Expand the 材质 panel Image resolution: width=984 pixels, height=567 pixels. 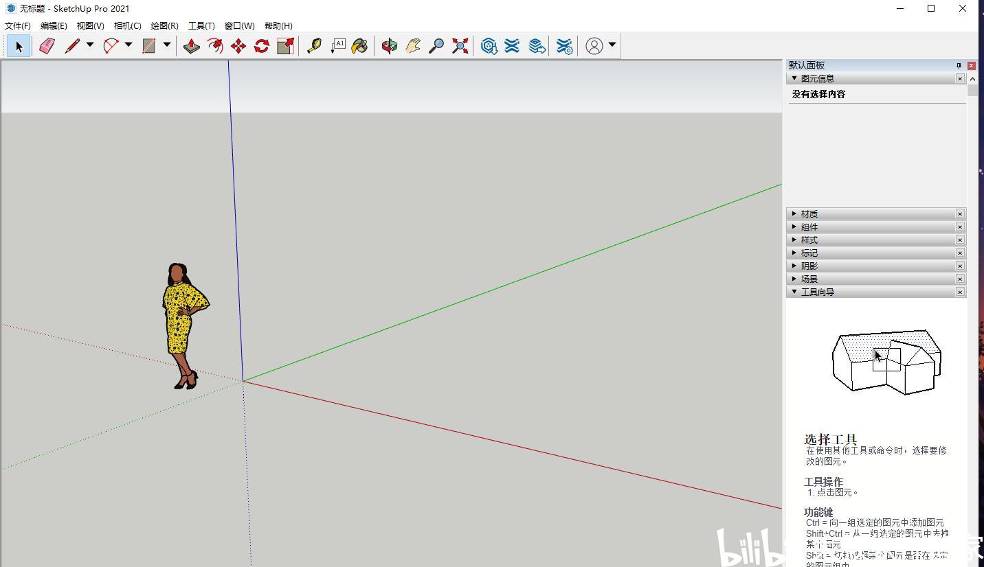click(x=794, y=213)
